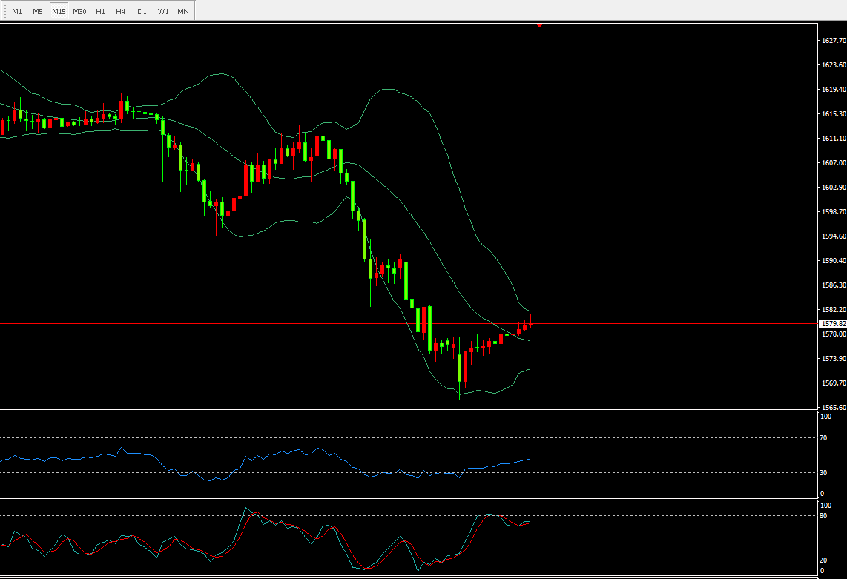The height and width of the screenshot is (579, 847).
Task: Open the D1 daily chart period
Action: click(x=142, y=11)
